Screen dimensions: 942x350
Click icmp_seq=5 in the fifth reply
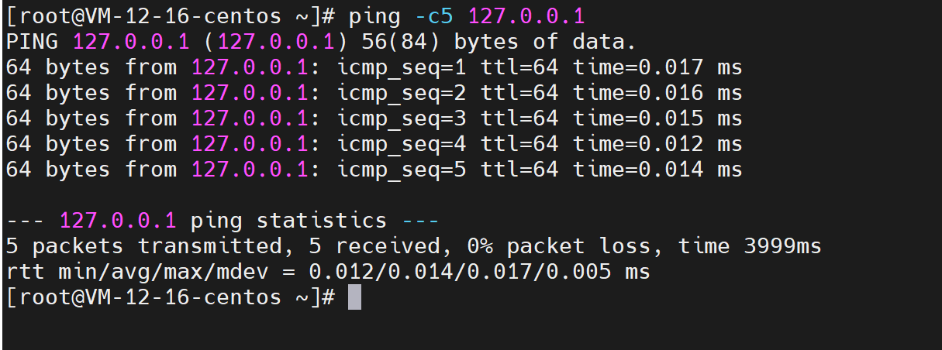(402, 170)
